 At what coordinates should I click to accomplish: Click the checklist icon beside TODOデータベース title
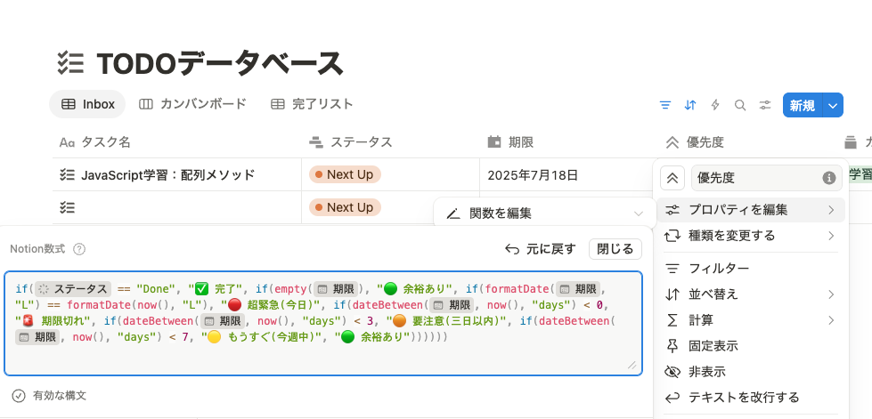point(70,63)
